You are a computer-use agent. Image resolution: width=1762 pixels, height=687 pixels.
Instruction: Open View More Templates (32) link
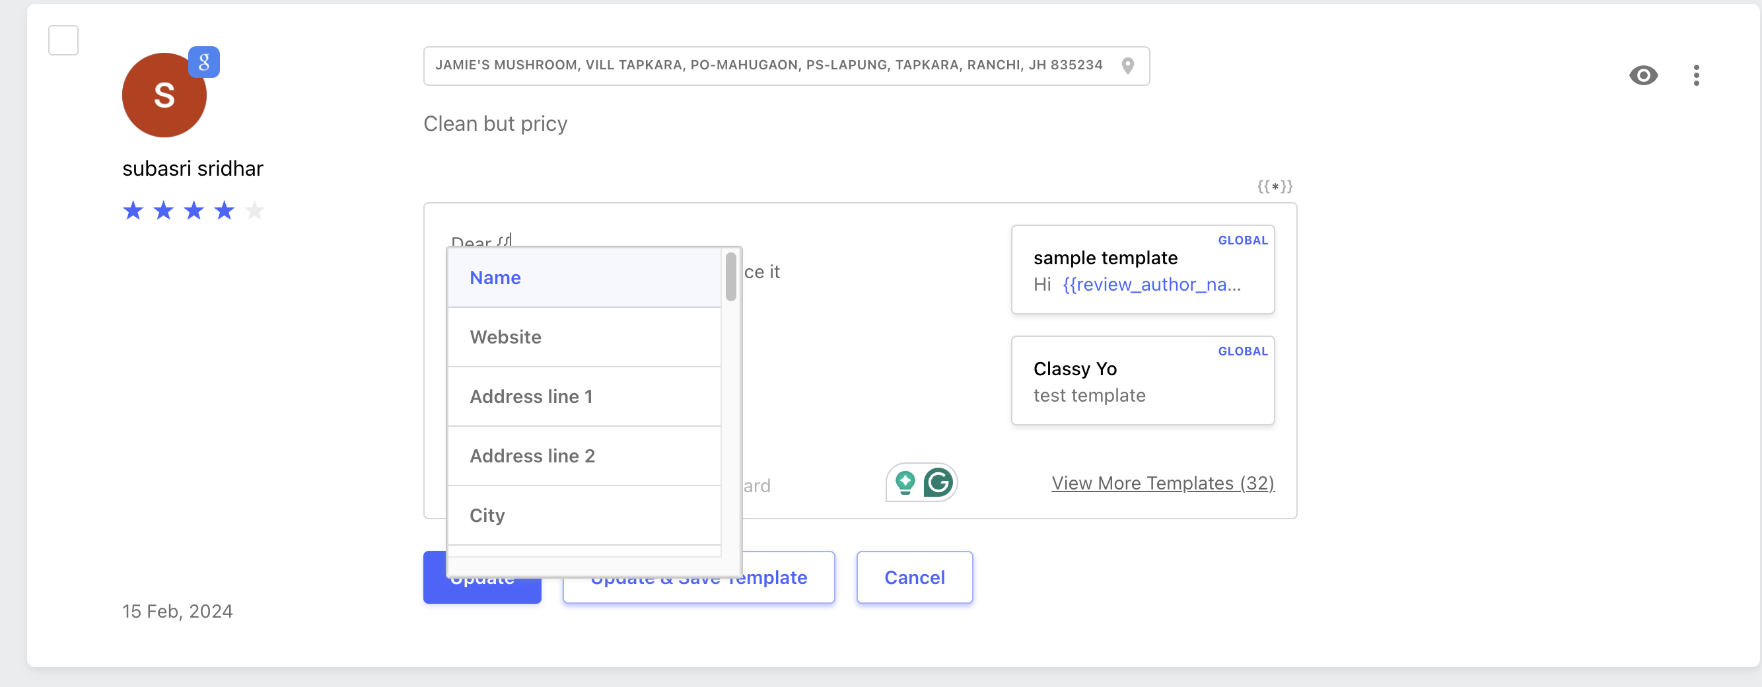(1163, 483)
